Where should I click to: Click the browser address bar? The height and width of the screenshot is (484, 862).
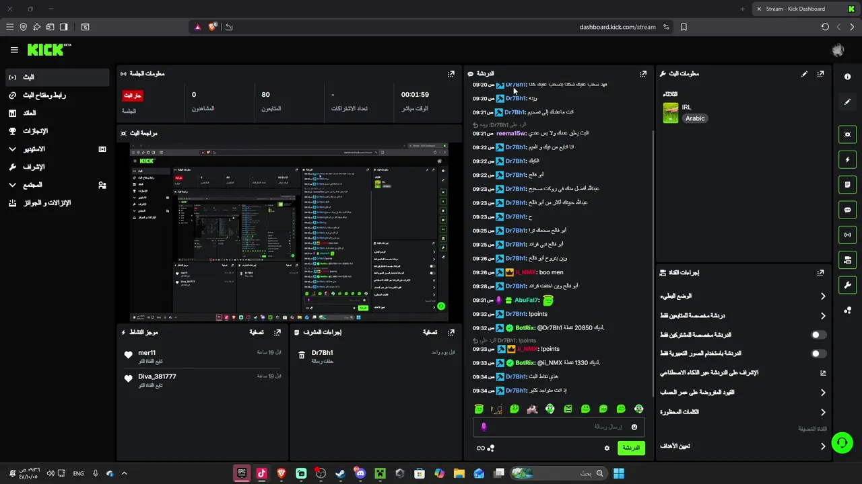click(x=431, y=27)
